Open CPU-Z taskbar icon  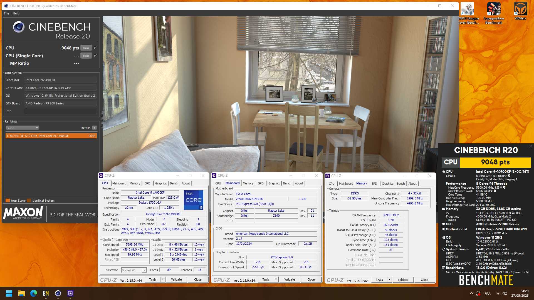70,293
